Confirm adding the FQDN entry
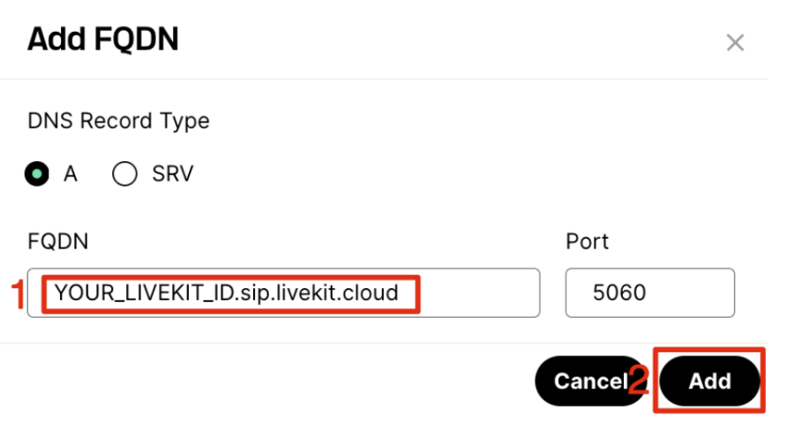 click(x=709, y=381)
